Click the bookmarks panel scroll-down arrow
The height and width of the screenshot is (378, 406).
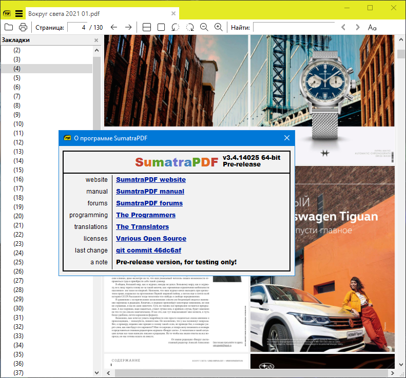(x=97, y=373)
